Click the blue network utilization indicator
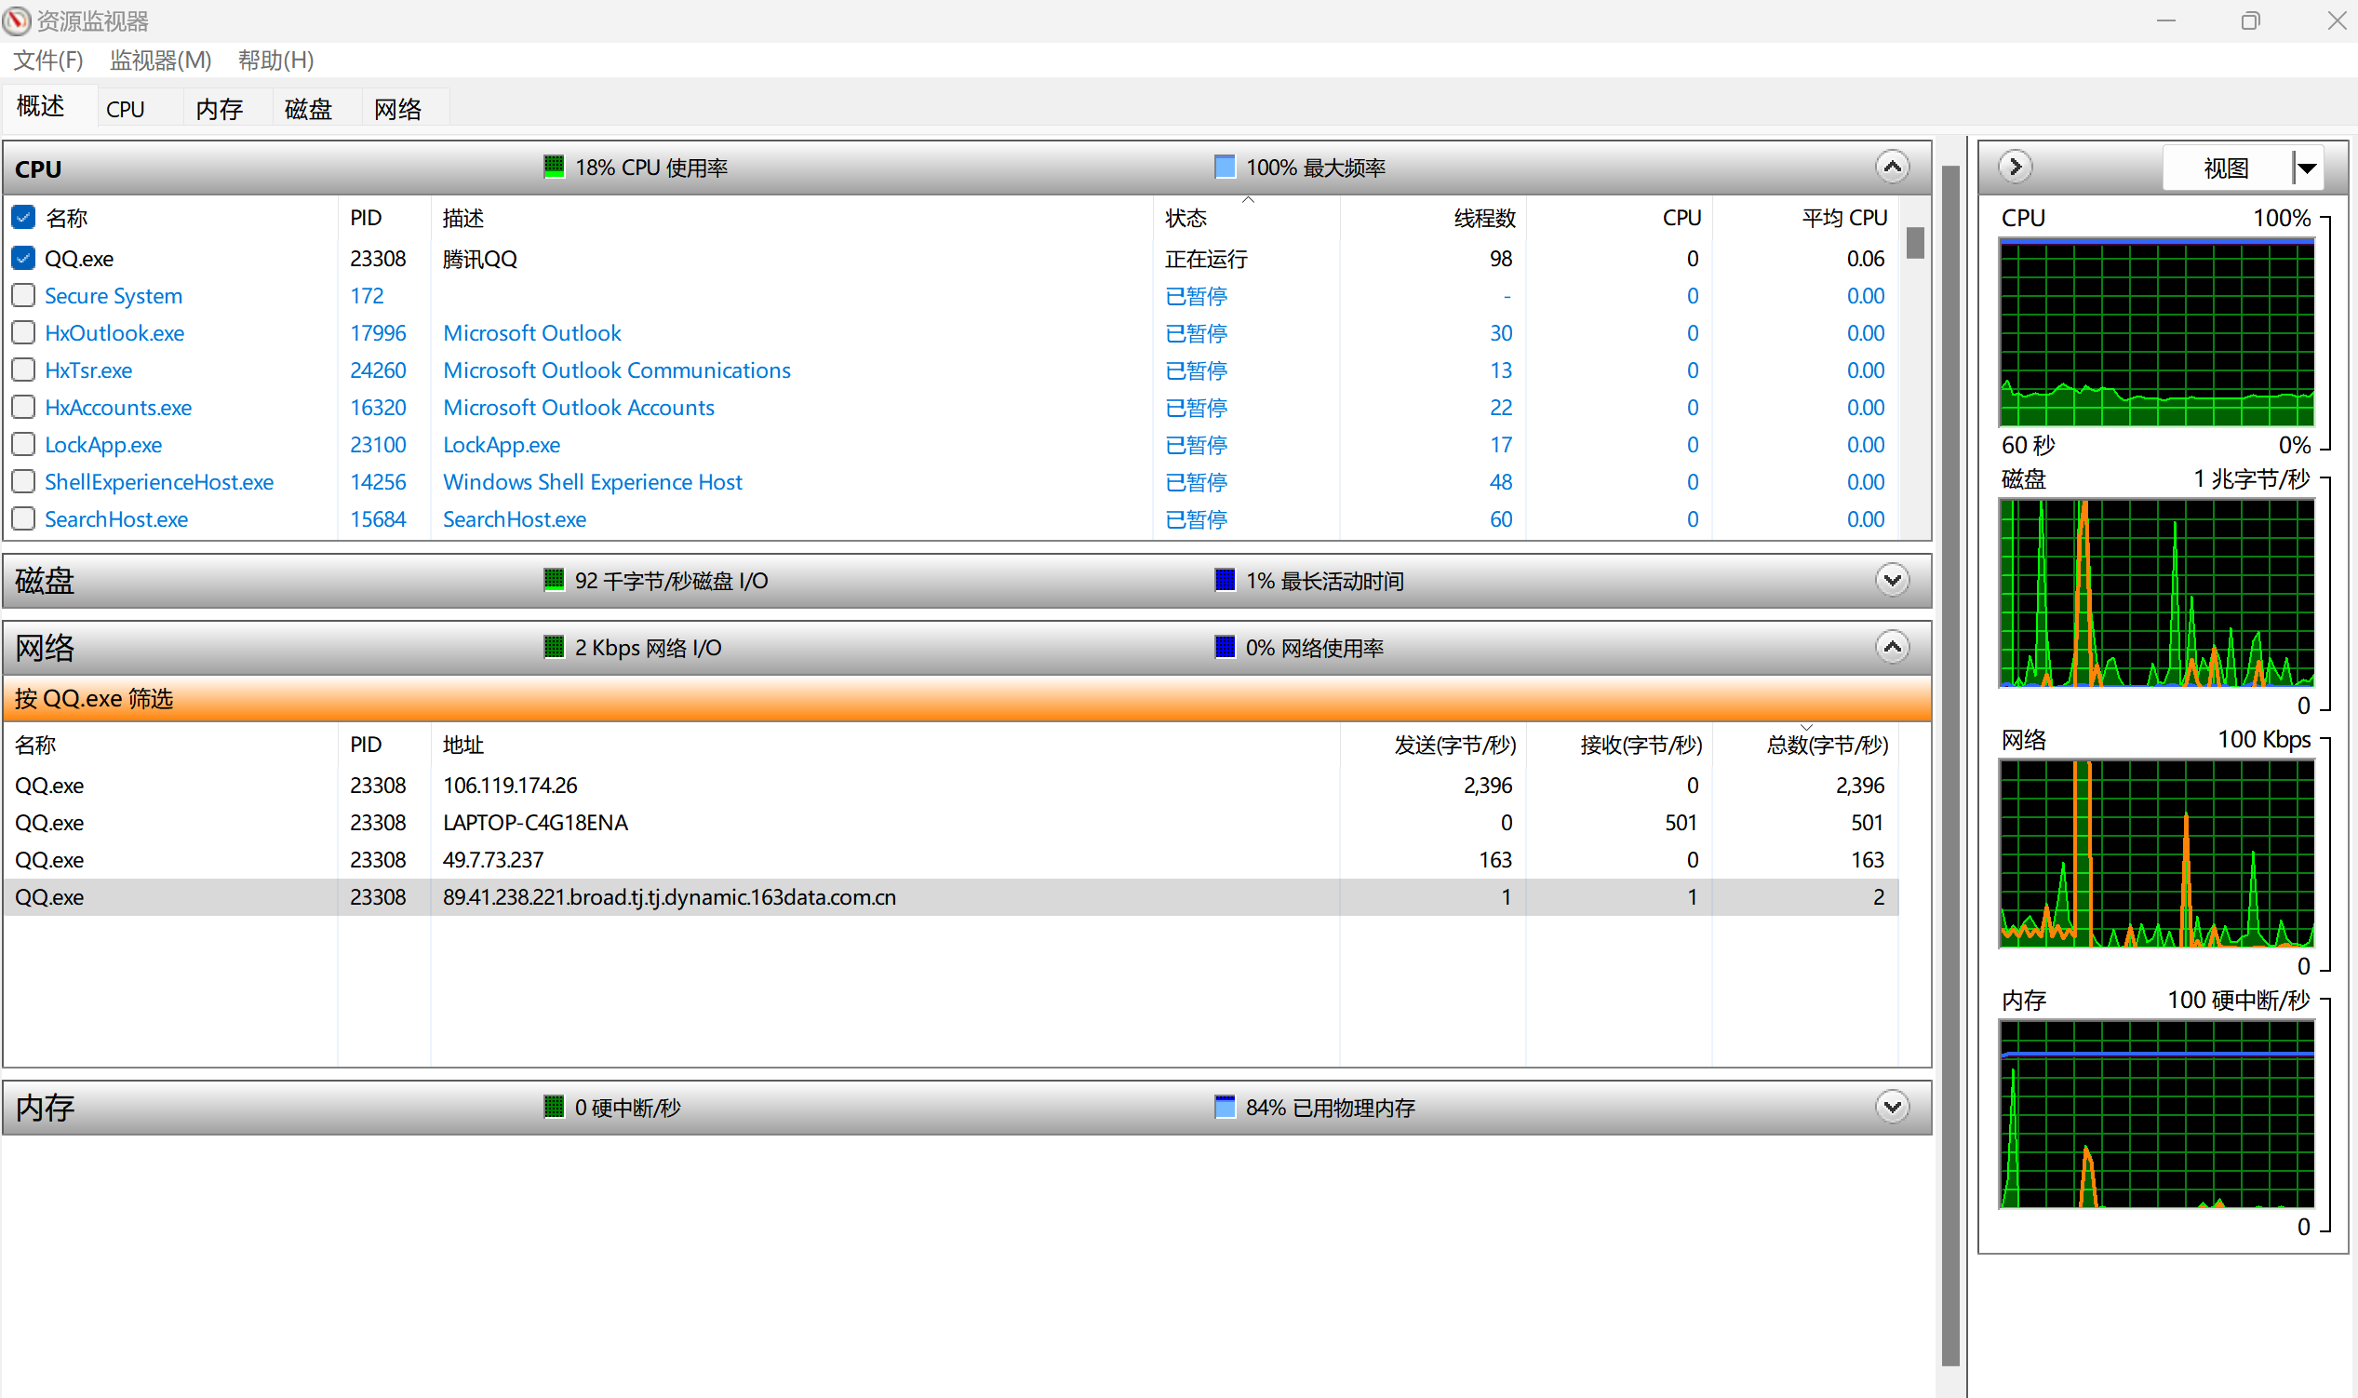The width and height of the screenshot is (2358, 1398). pyautogui.click(x=1225, y=646)
